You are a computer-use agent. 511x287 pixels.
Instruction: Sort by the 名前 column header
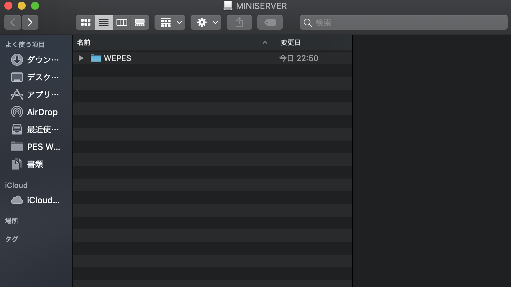click(x=173, y=42)
